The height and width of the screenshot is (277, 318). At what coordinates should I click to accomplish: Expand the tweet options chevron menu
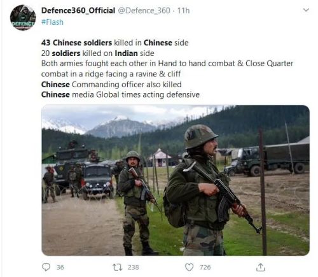(306, 10)
